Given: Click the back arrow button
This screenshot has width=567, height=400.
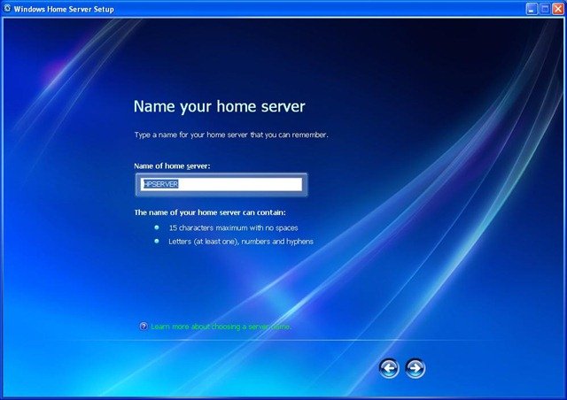Looking at the screenshot, I should pos(389,368).
